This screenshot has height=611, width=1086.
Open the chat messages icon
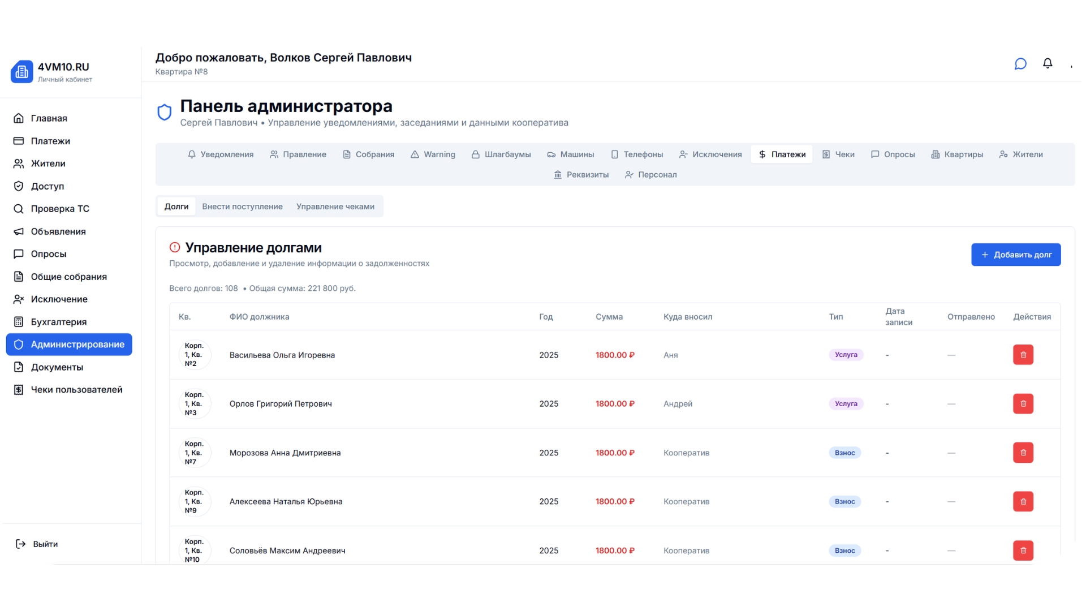click(1020, 63)
